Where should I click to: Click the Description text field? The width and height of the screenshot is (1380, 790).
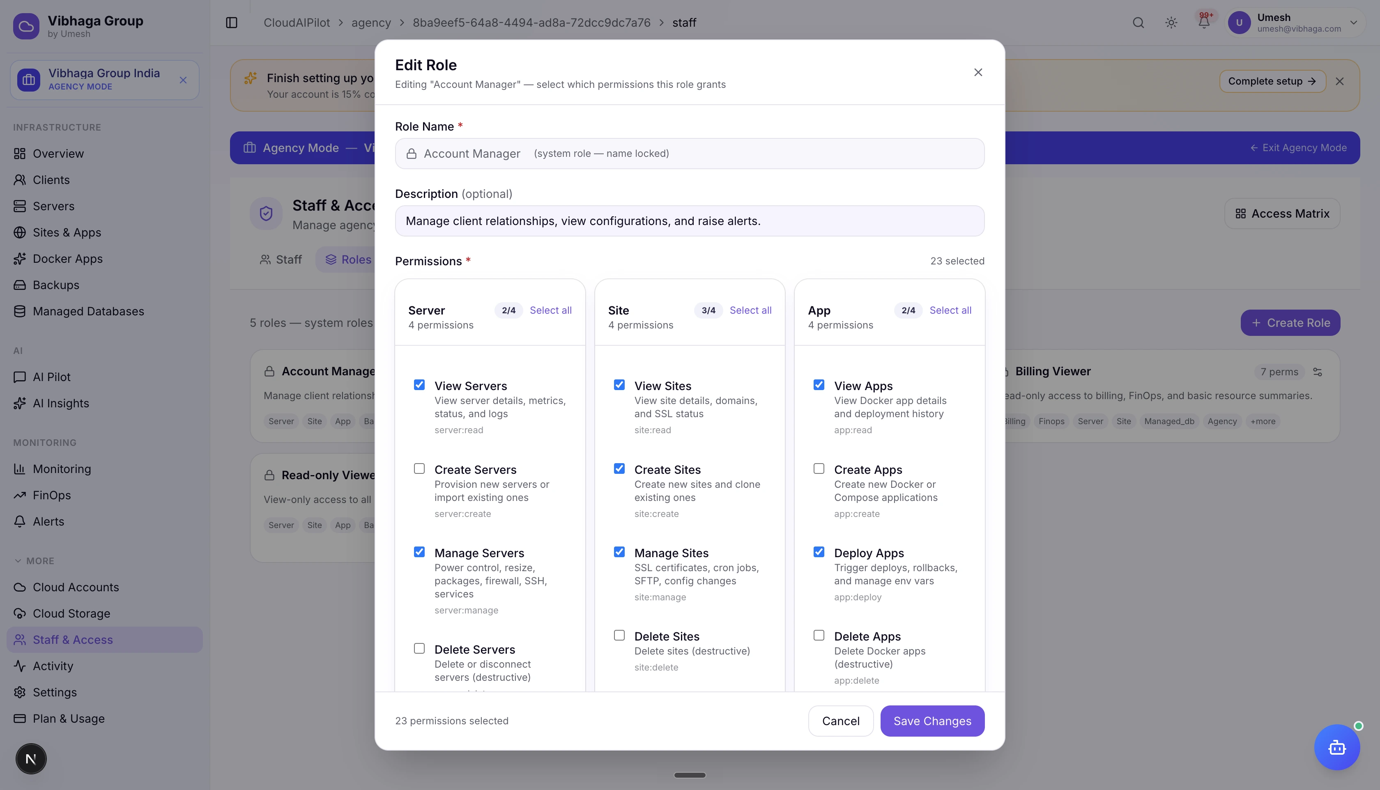[x=690, y=221]
